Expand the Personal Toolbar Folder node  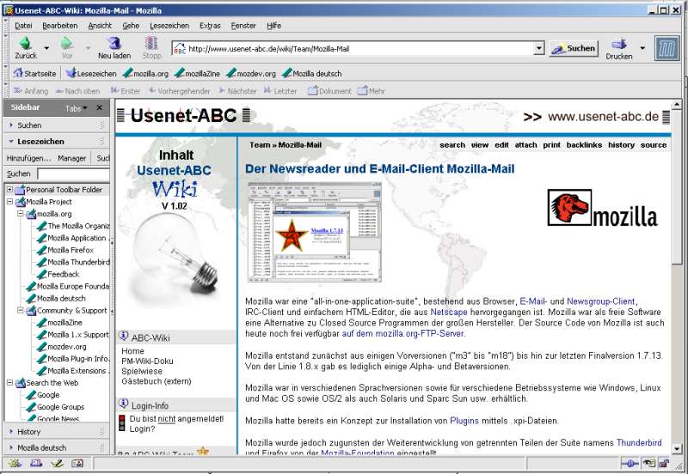pos(10,190)
